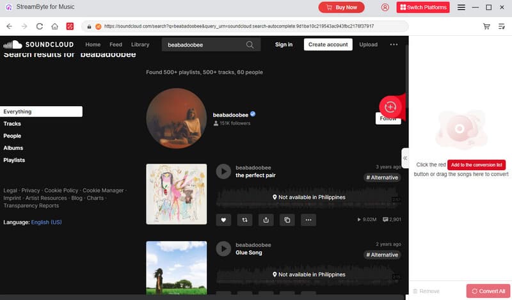The height and width of the screenshot is (300, 512).
Task: Click the Convert All button
Action: (x=488, y=291)
